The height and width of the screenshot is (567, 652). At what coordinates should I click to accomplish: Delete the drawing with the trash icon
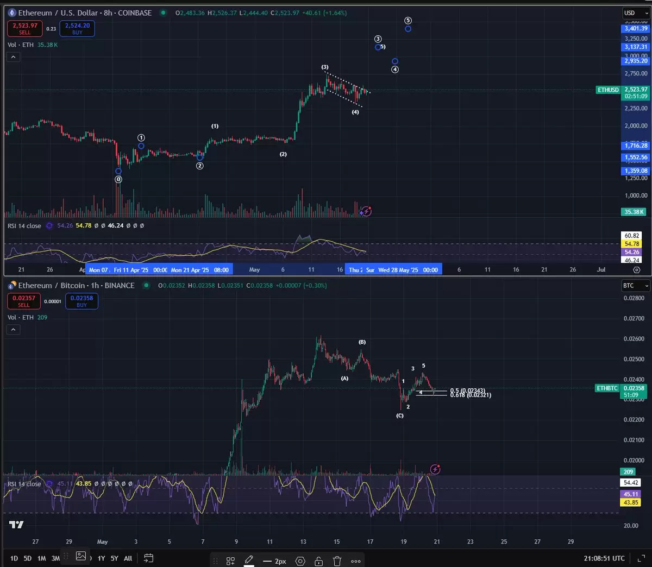337,561
